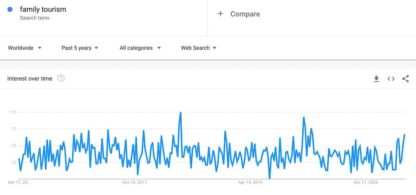Click the Apr 17 axis start label
The image size is (416, 195).
19,183
